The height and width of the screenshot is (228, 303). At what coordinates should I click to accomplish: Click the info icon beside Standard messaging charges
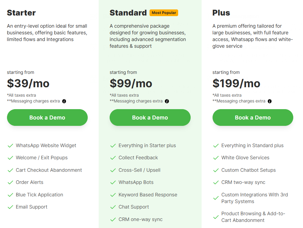[167, 101]
